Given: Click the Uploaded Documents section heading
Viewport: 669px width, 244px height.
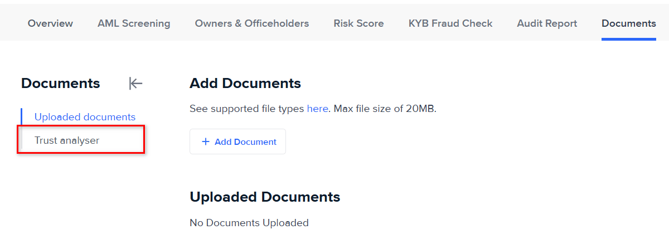Looking at the screenshot, I should point(265,197).
